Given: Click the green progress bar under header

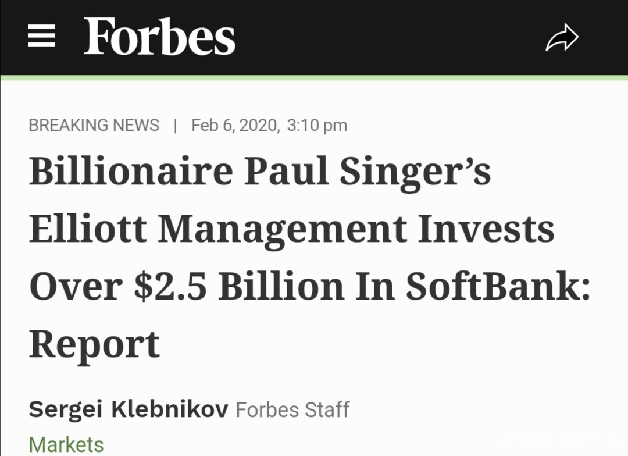Looking at the screenshot, I should click(314, 77).
